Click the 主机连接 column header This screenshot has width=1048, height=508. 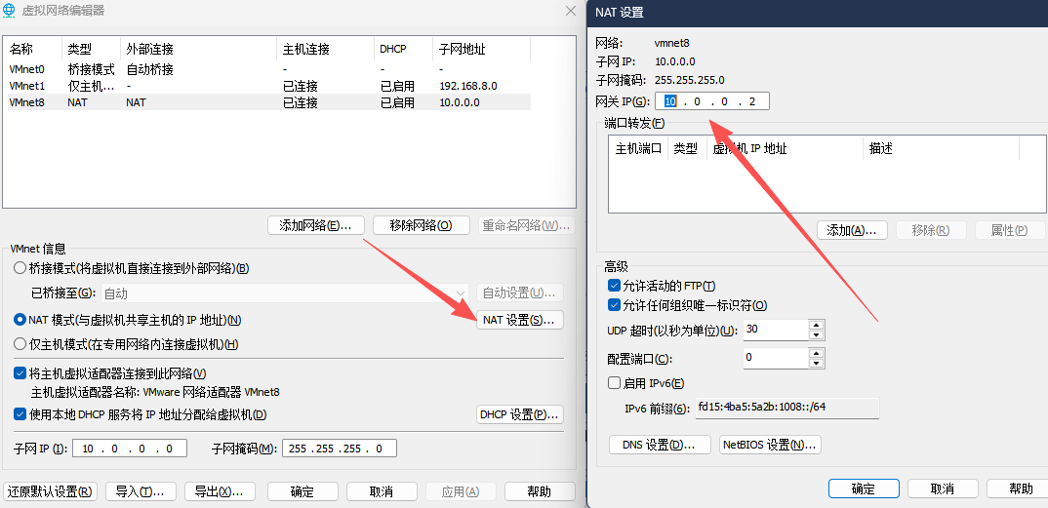point(326,49)
